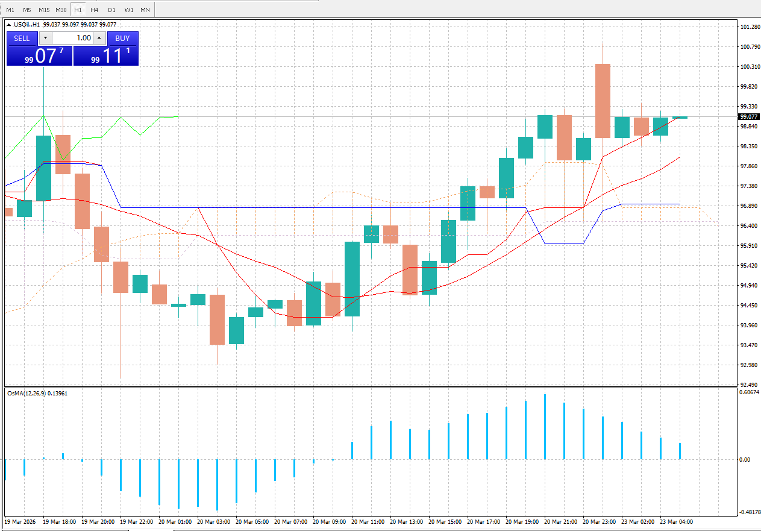
Task: Select the W1 weekly timeframe
Action: click(129, 10)
